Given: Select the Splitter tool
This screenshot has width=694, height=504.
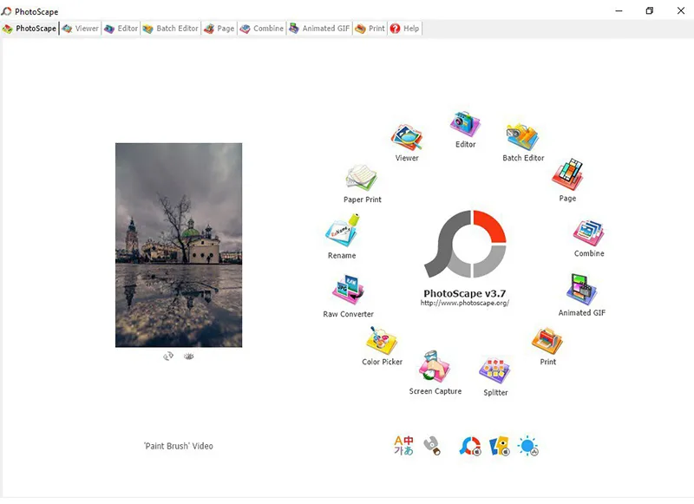Looking at the screenshot, I should pyautogui.click(x=494, y=373).
